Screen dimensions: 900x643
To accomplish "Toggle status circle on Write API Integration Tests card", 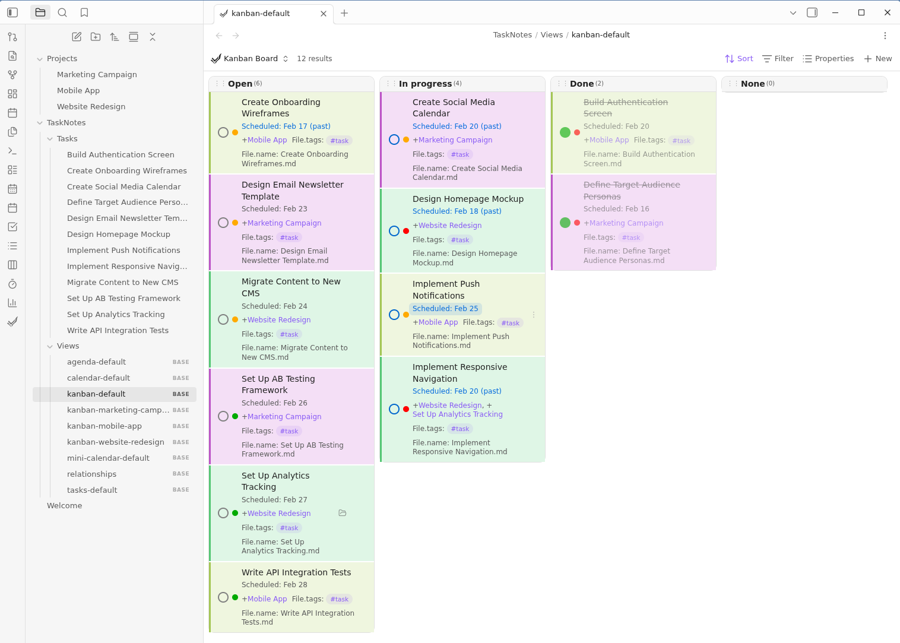I will point(223,597).
